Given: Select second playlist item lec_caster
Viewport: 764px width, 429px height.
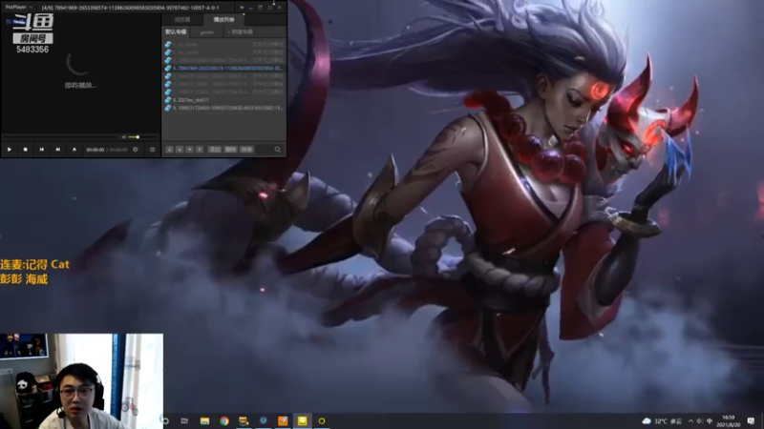Looking at the screenshot, I should pos(224,52).
